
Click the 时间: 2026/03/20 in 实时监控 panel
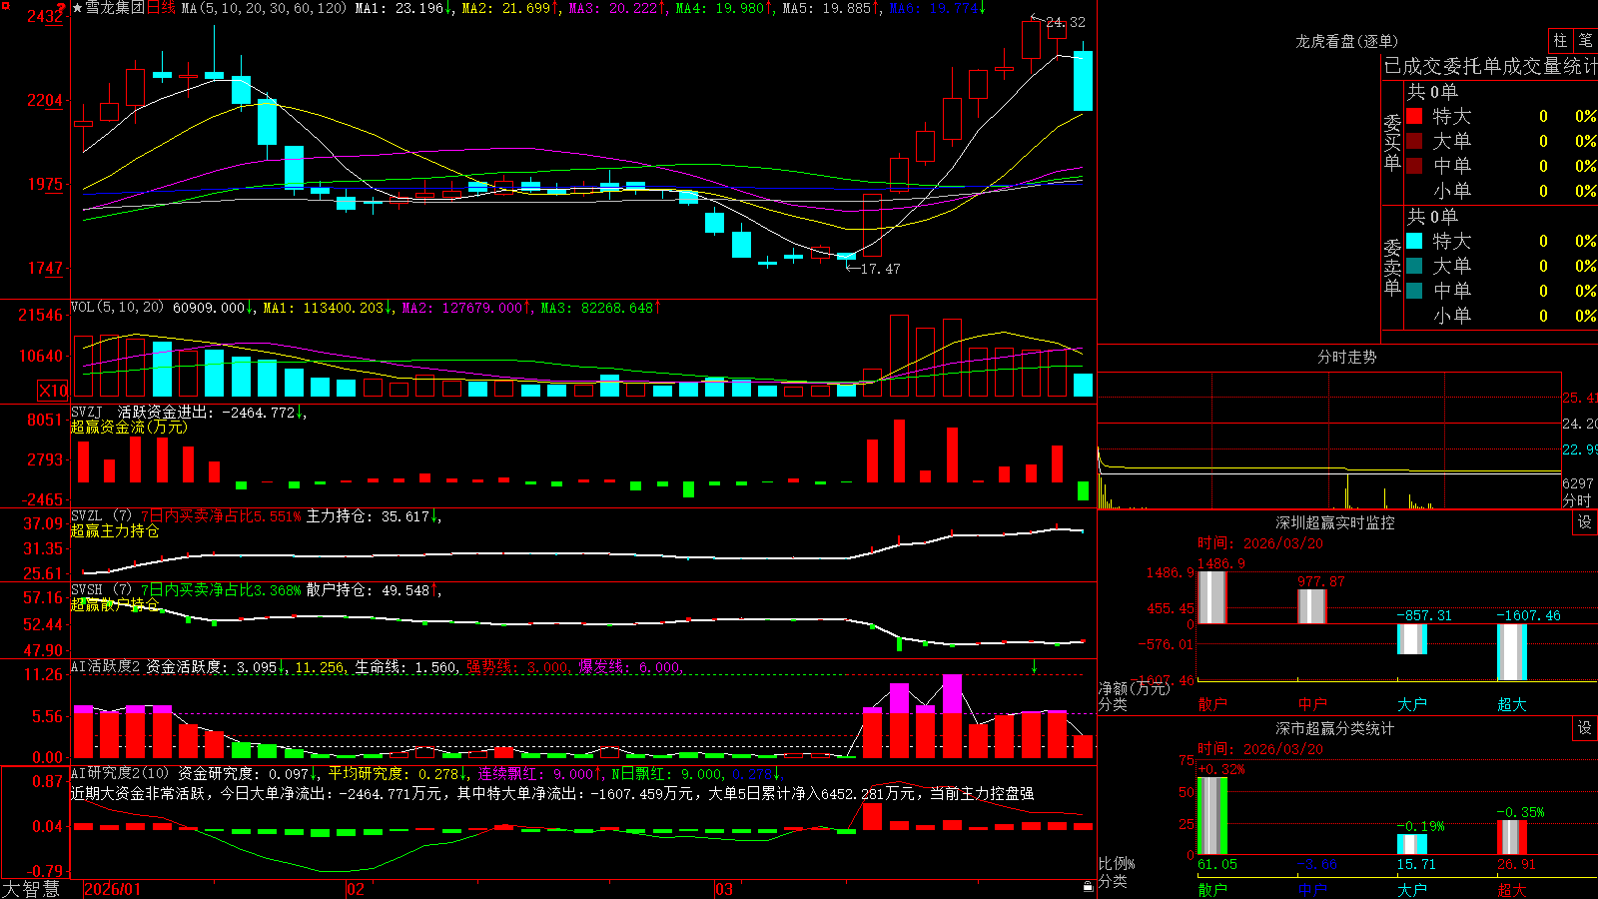pyautogui.click(x=1260, y=543)
